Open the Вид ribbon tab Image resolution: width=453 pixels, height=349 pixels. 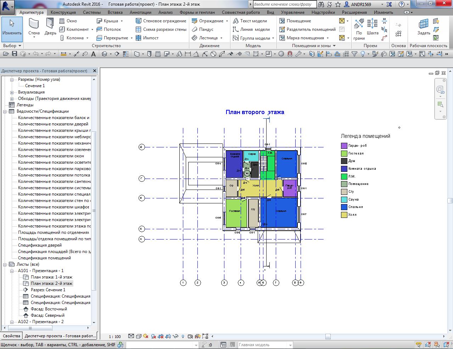pyautogui.click(x=270, y=12)
